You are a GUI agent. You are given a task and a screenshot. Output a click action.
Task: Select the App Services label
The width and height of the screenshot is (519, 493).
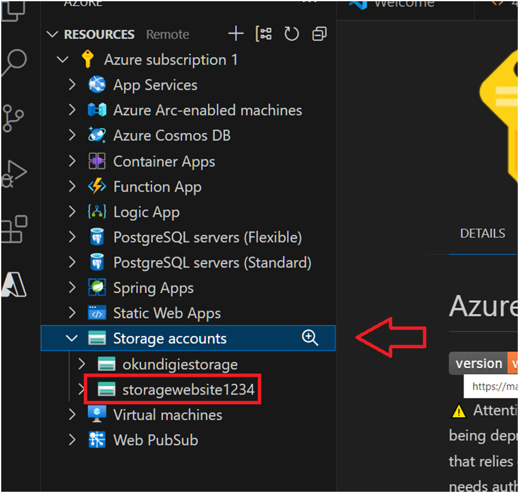(155, 85)
